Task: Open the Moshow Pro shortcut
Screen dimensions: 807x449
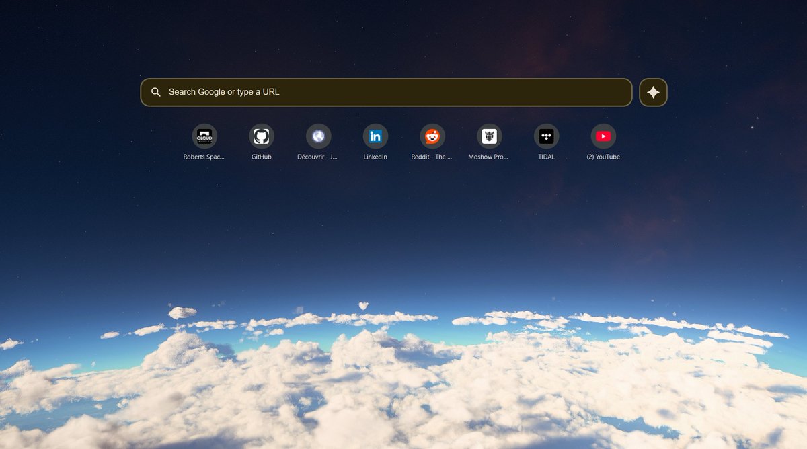Action: (488, 136)
